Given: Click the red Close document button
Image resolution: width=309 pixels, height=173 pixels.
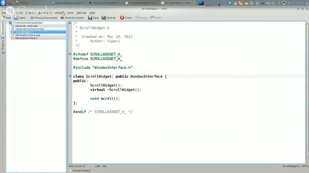Looking at the screenshot, I should coord(126,18).
